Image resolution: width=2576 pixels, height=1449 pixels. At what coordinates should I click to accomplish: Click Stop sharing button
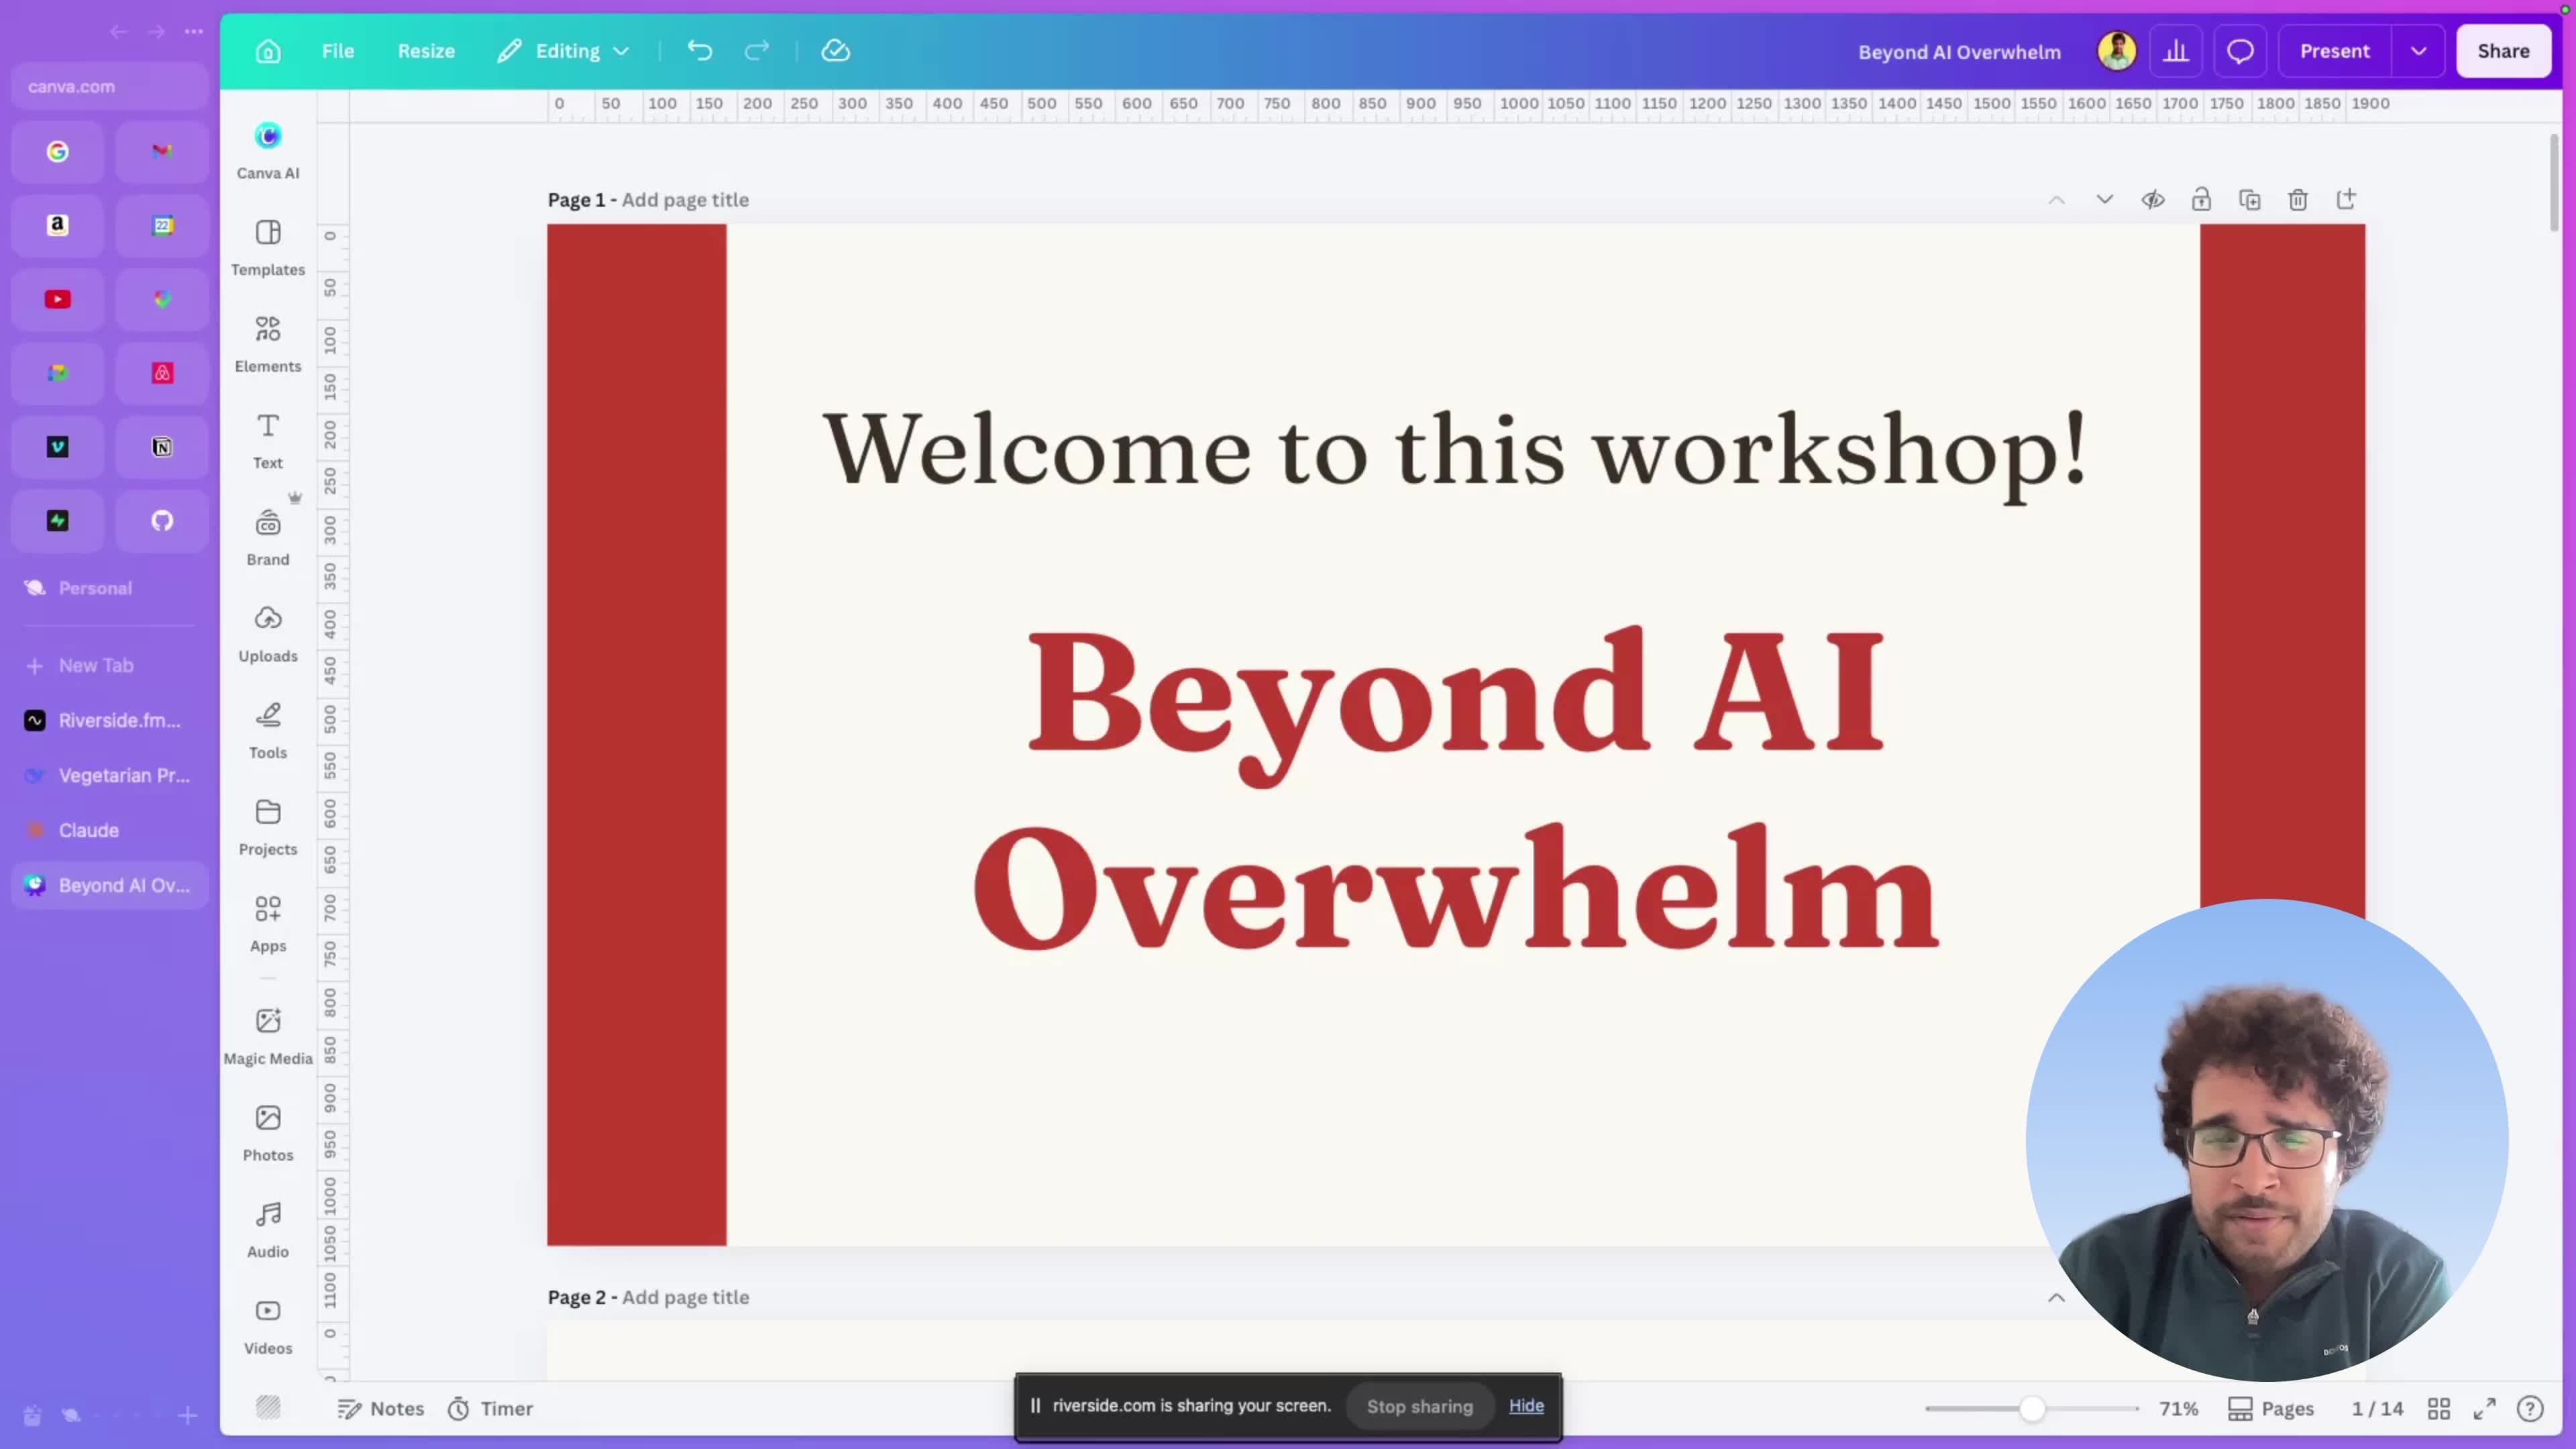(1419, 1406)
